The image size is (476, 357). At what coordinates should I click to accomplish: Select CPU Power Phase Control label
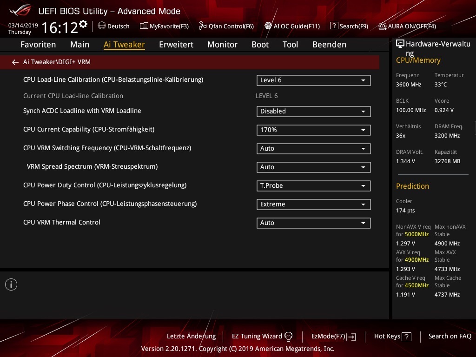coord(110,204)
